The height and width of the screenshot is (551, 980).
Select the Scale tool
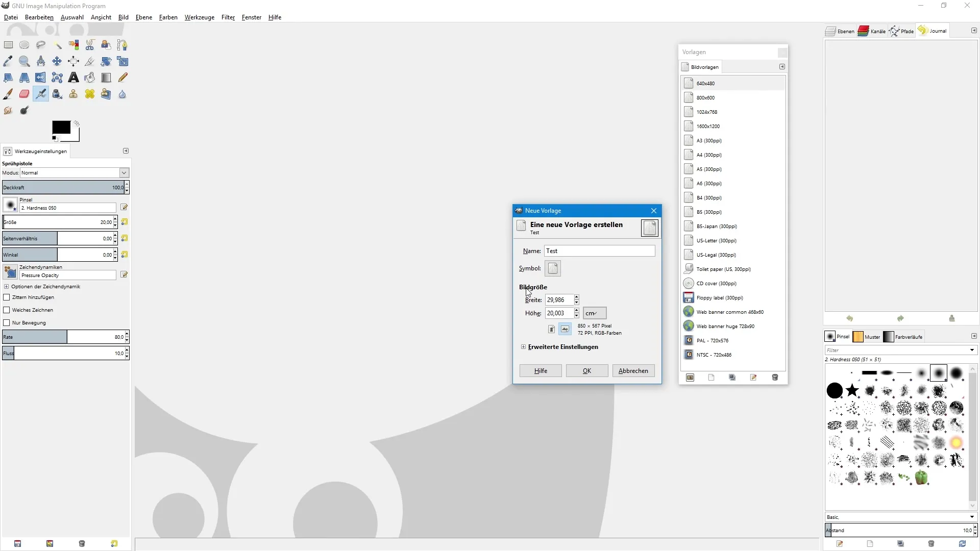pos(122,61)
